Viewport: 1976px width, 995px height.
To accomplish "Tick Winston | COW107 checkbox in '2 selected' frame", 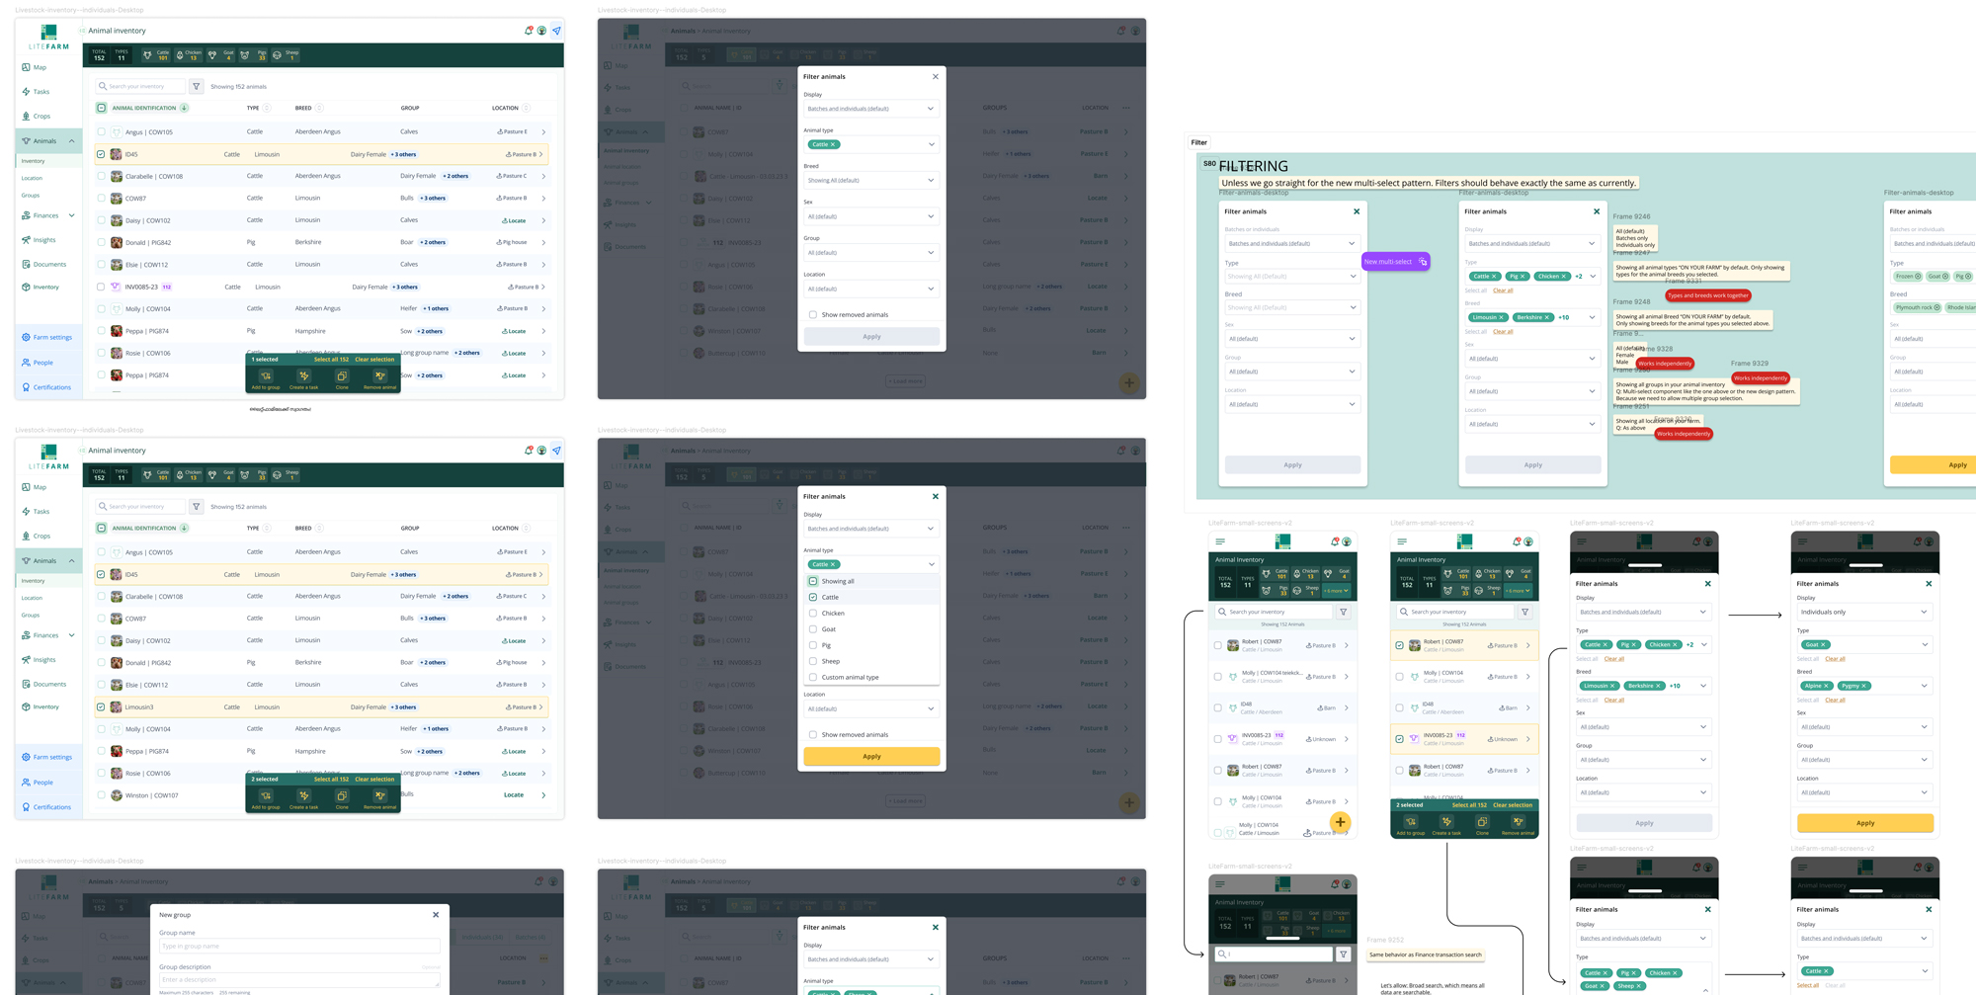I will click(101, 794).
